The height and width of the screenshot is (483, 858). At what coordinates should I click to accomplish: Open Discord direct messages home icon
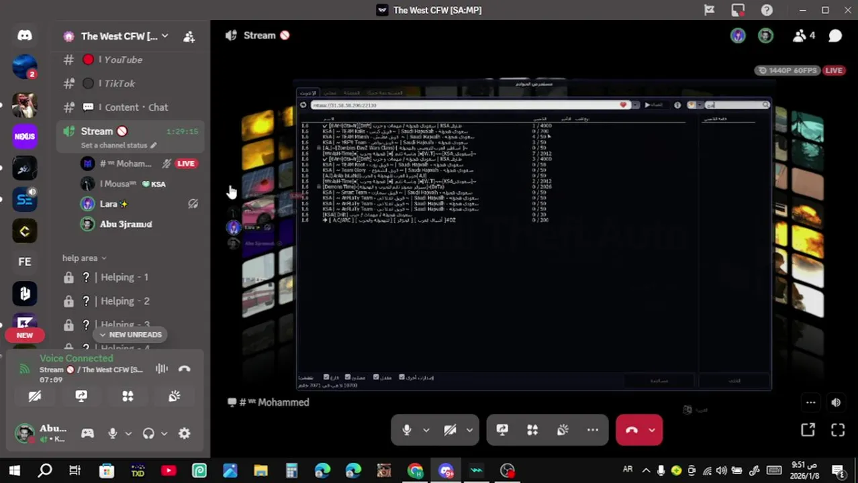coord(25,36)
